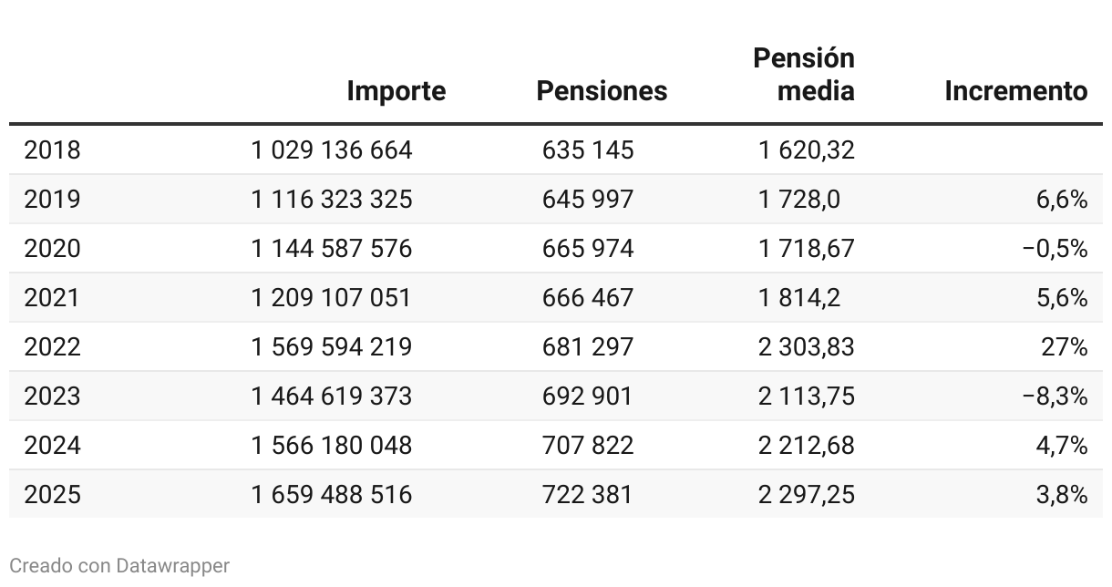Select the 2025 row year cell

pos(52,494)
